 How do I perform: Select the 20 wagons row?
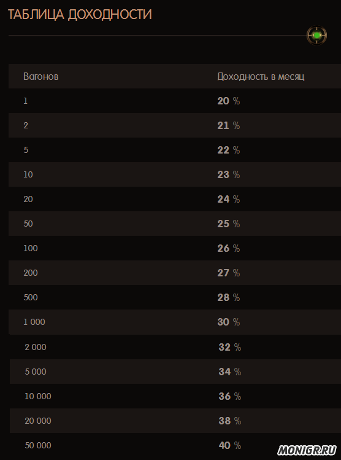[x=175, y=199]
